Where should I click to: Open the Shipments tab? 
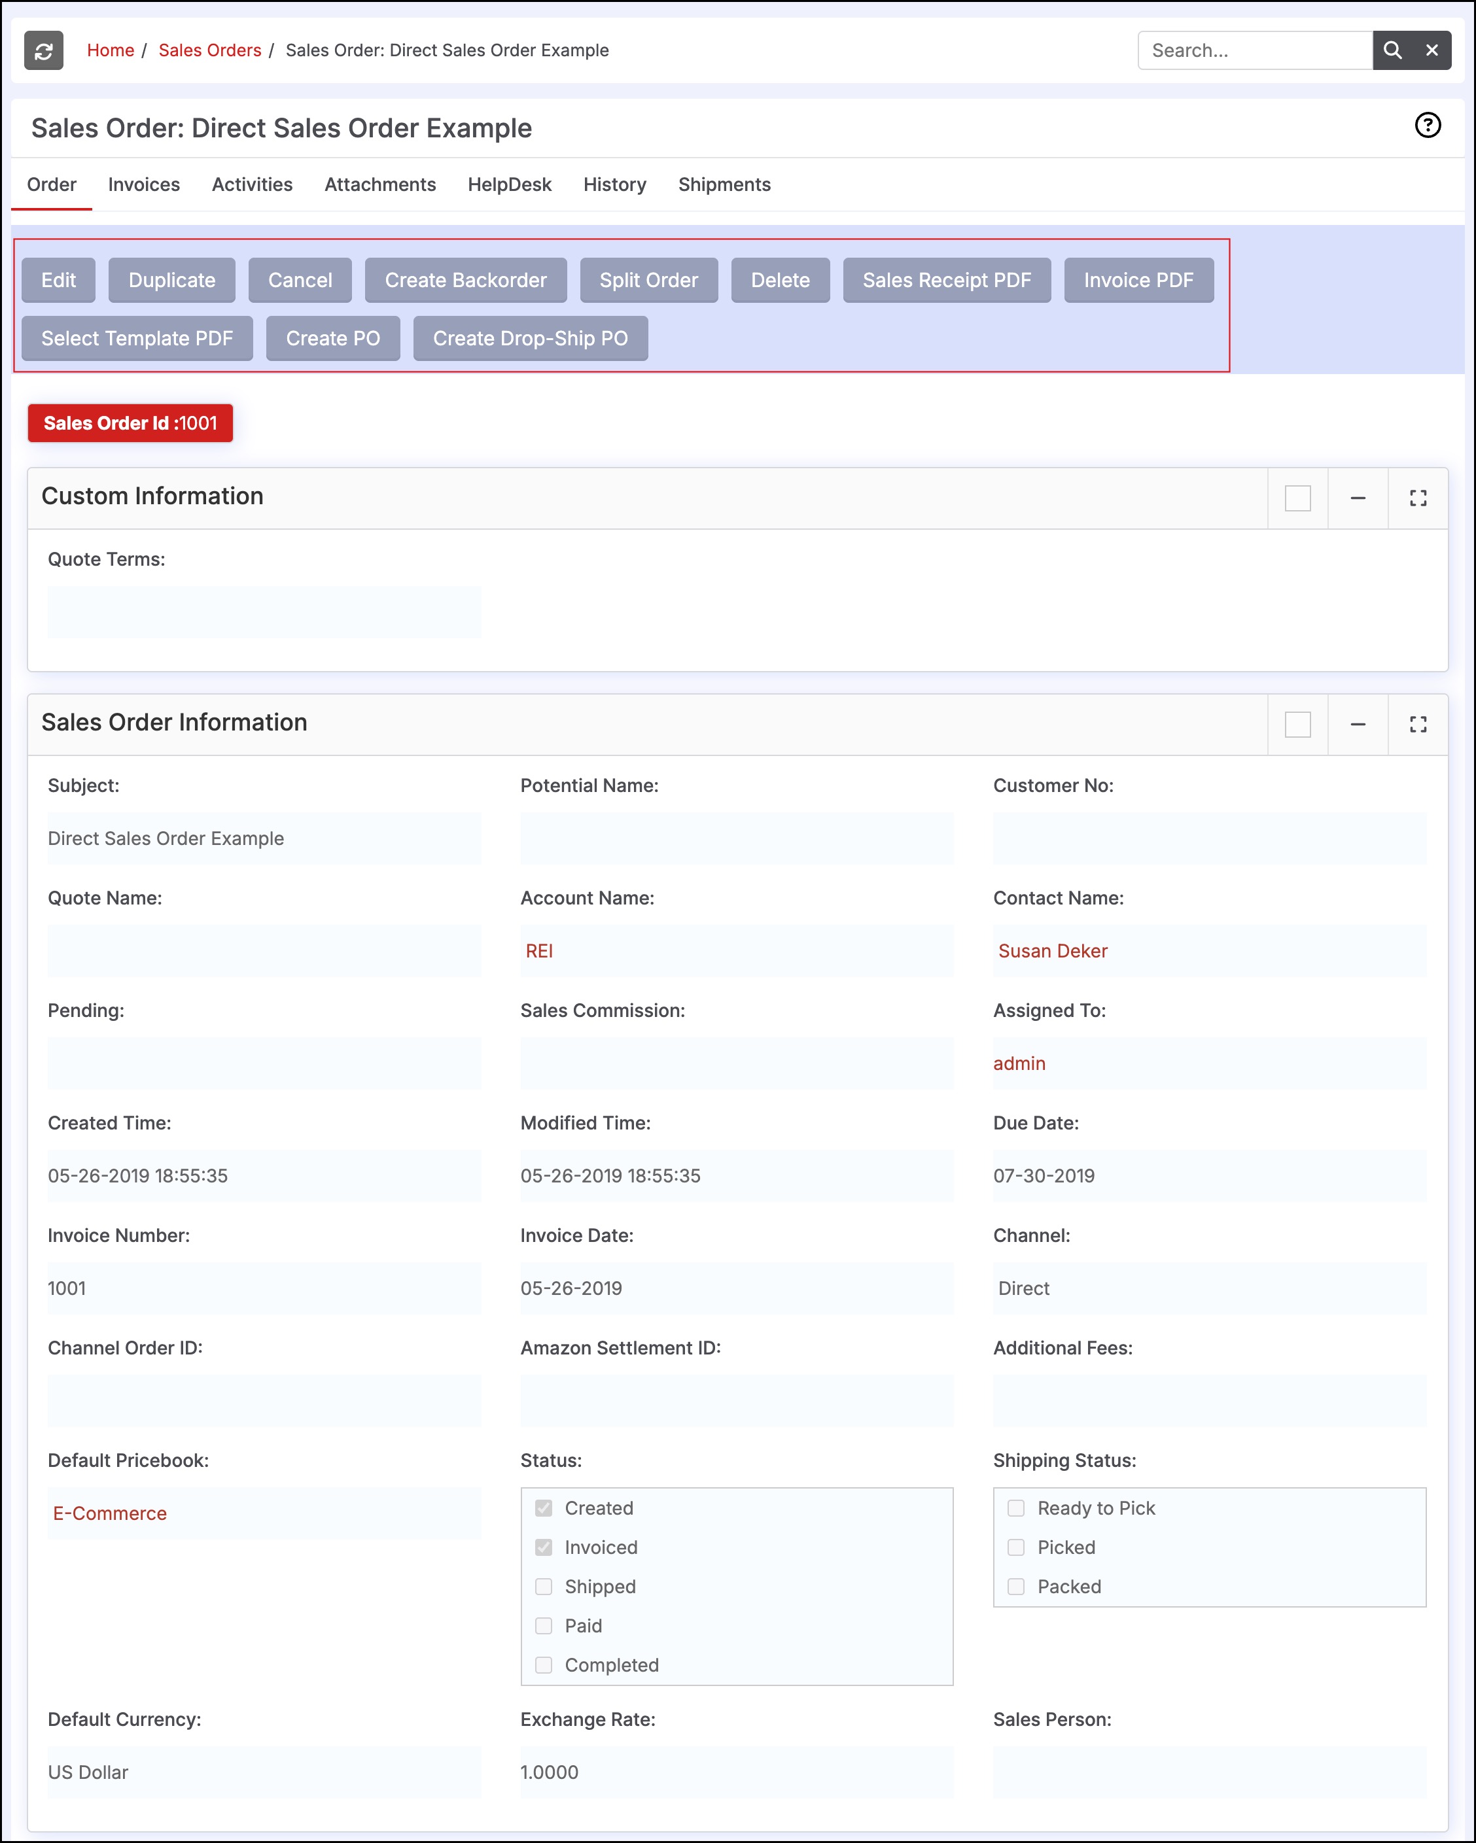pyautogui.click(x=724, y=184)
